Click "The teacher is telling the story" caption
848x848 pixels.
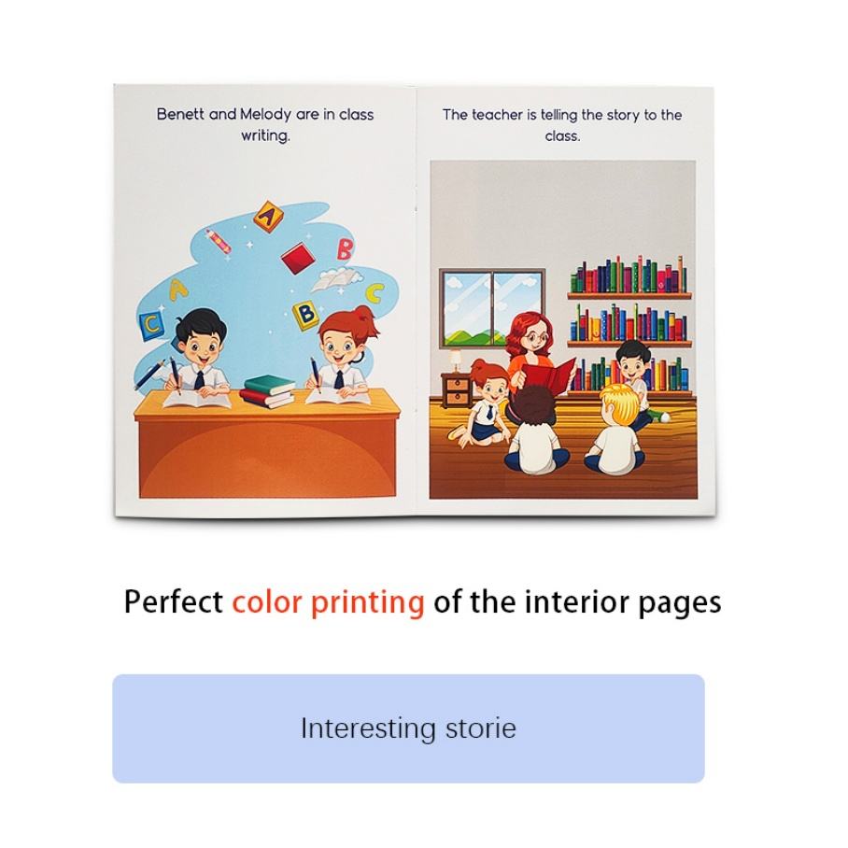coord(562,116)
